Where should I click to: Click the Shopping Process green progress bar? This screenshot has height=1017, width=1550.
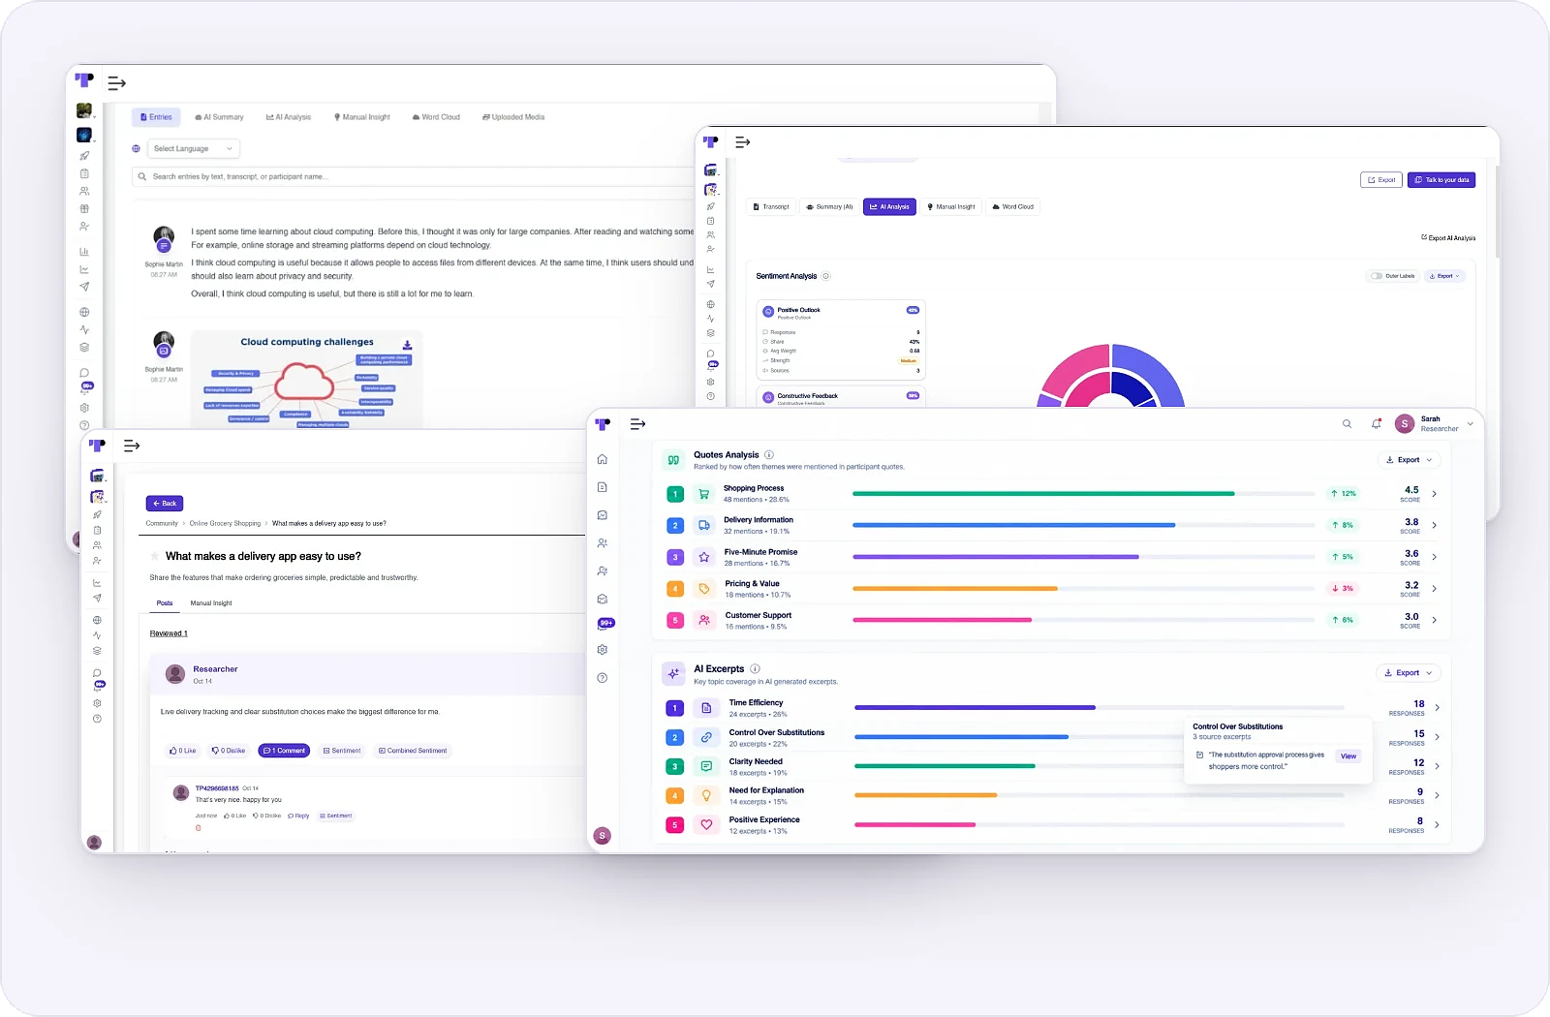coord(1043,494)
